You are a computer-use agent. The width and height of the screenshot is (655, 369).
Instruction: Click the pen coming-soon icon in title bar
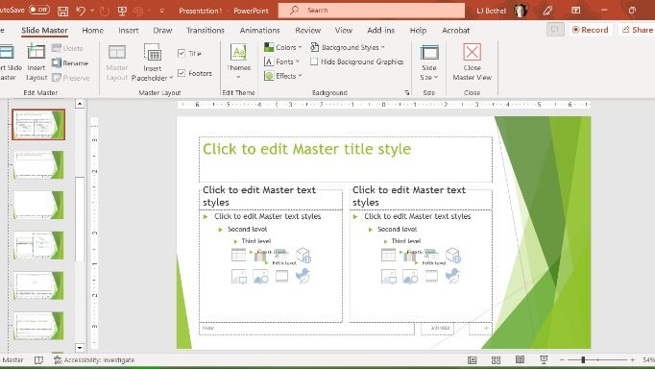547,11
